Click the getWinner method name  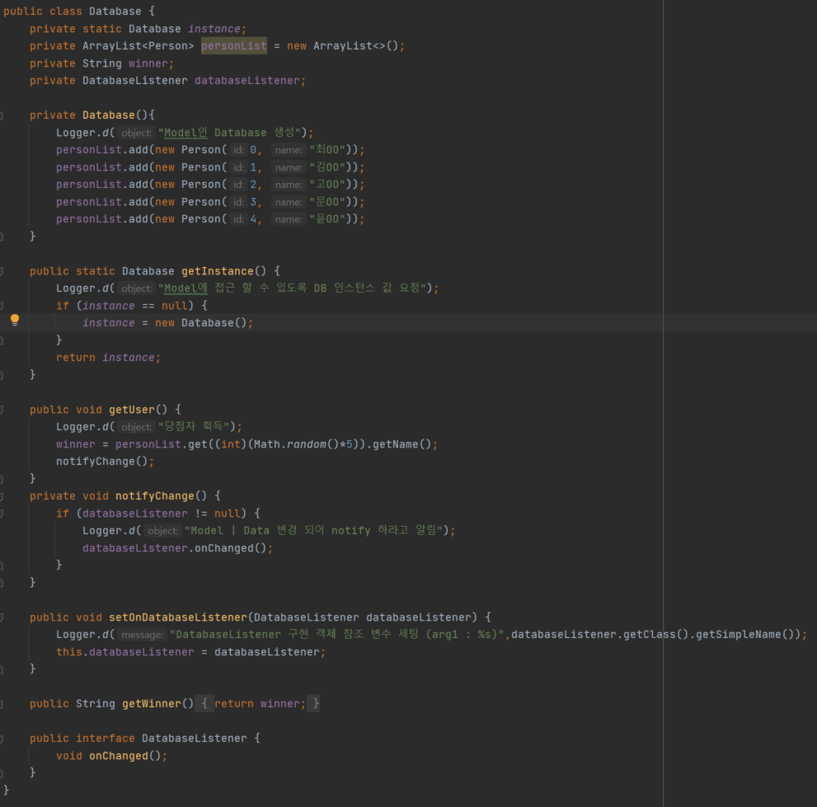pyautogui.click(x=152, y=704)
